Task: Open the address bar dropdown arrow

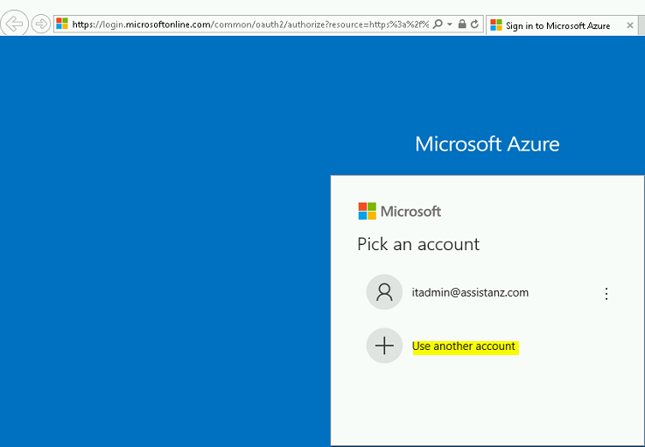Action: (450, 24)
